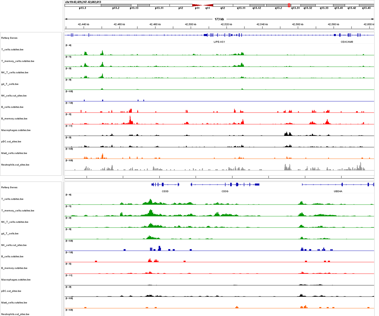379x316 pixels.
Task: Click the CD3D gene annotation
Action: [x=165, y=191]
